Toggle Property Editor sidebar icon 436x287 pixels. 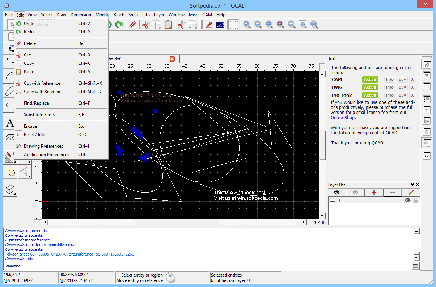click(427, 99)
